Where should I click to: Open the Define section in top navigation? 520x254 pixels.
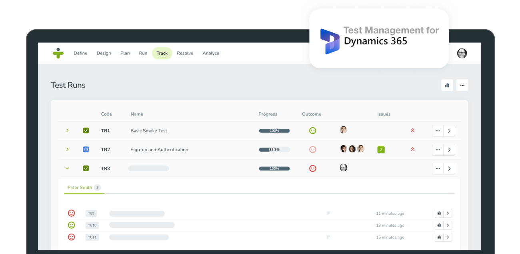pos(80,53)
